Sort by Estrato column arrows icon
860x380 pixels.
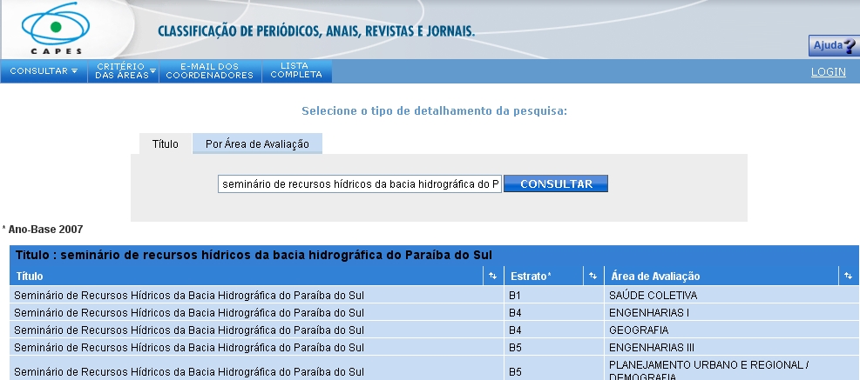[593, 277]
